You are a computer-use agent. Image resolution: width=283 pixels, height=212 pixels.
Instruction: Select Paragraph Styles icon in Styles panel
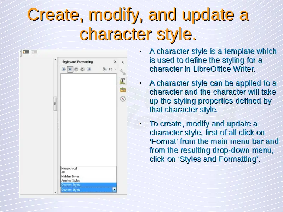click(64, 70)
